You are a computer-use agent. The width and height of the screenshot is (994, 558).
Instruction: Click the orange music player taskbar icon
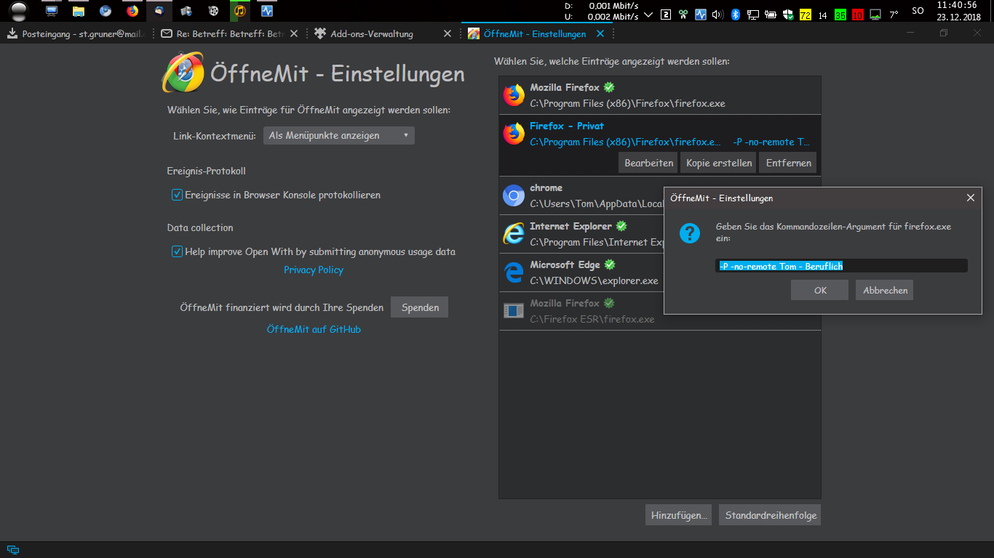[239, 11]
